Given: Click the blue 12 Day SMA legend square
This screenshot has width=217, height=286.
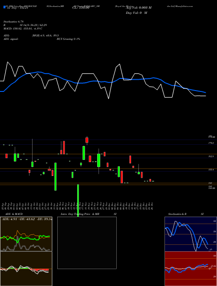Looking at the screenshot, I should click(4, 7).
